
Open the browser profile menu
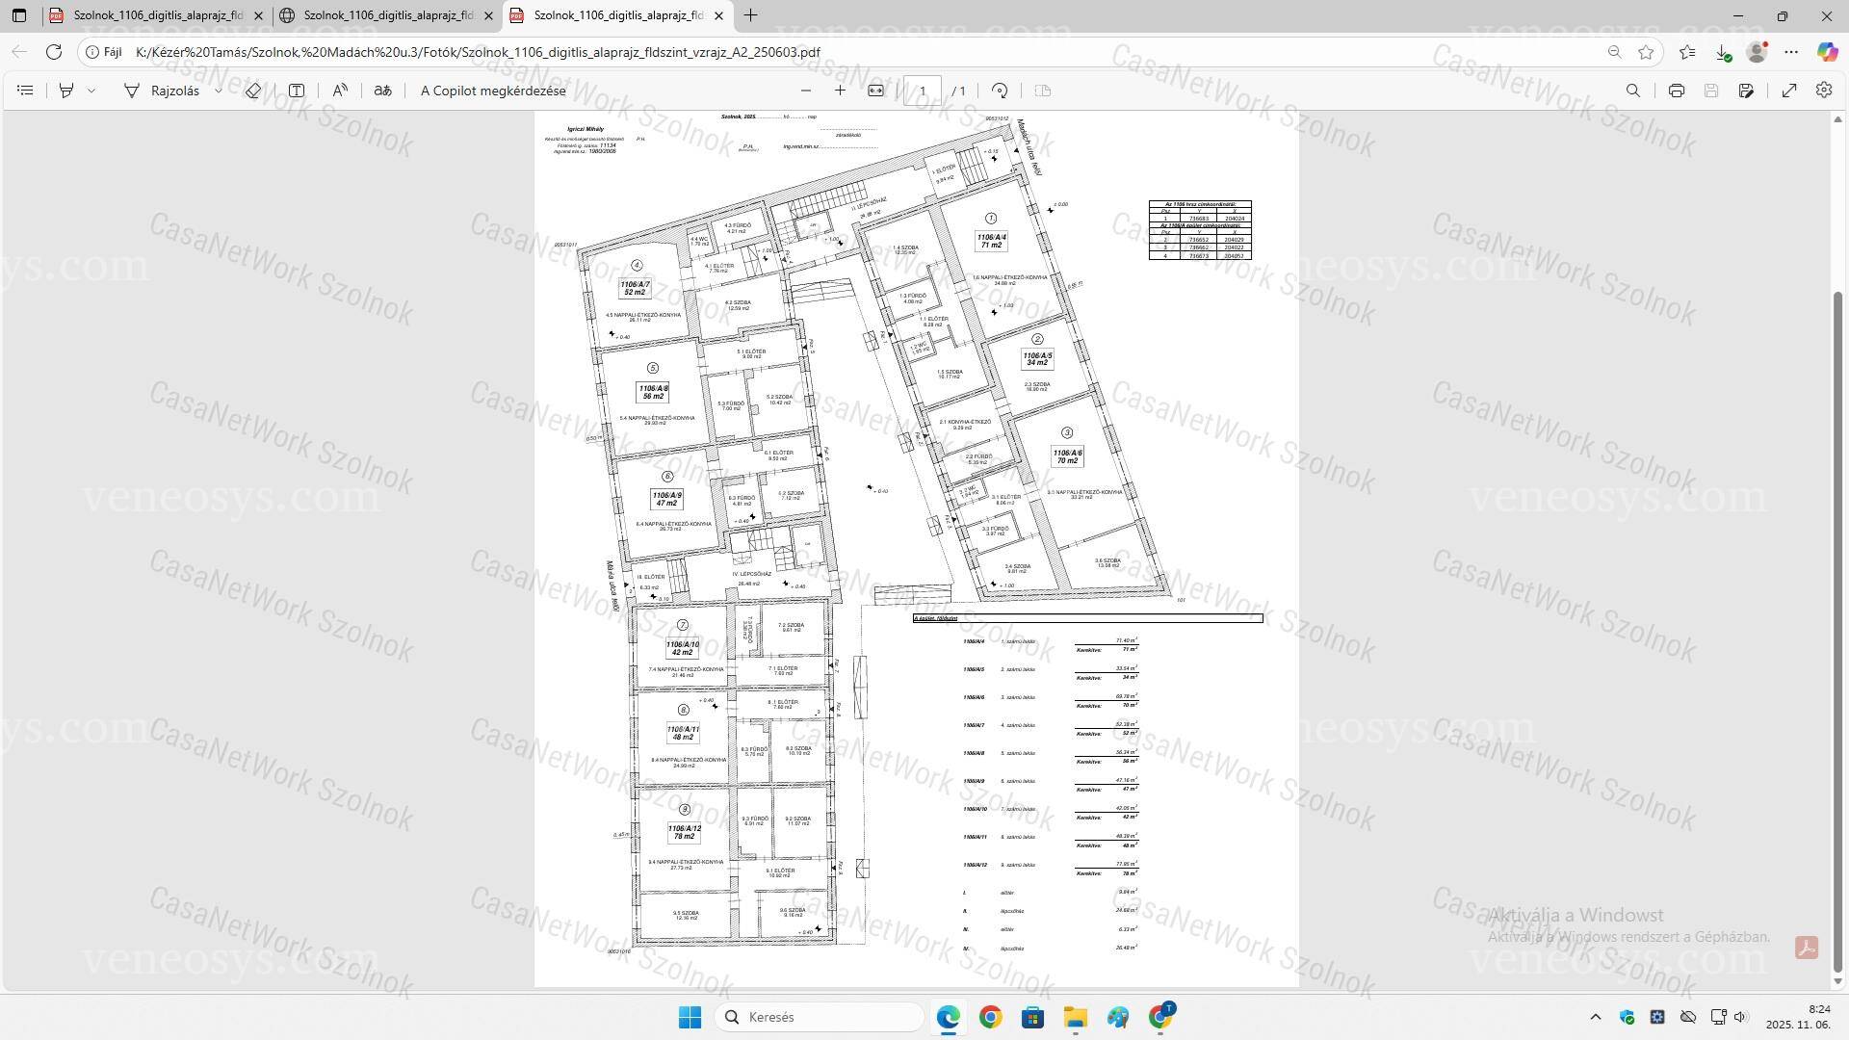coord(1758,52)
